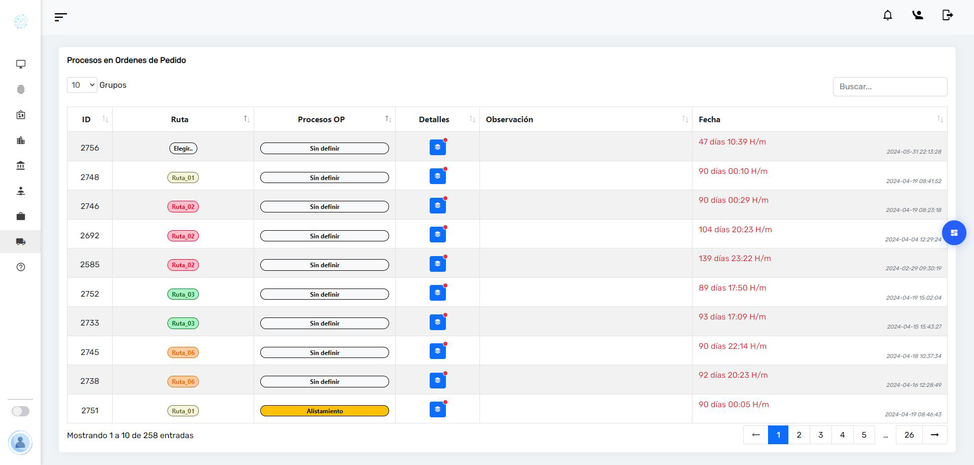This screenshot has width=974, height=465.
Task: Click the help question mark icon
Action: coord(21,267)
